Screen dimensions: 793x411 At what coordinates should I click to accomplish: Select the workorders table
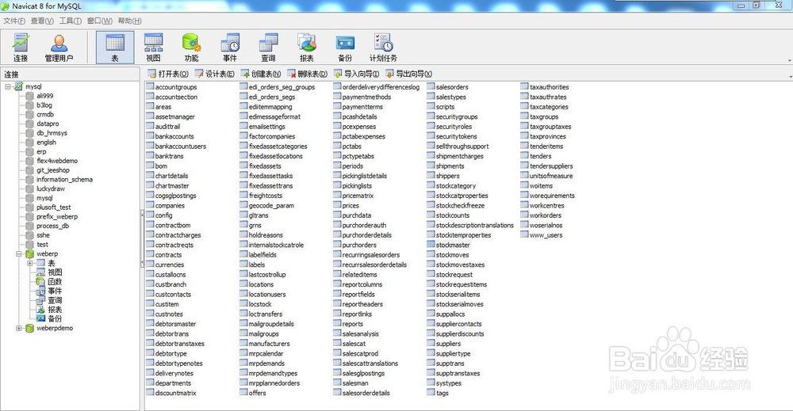coord(546,215)
